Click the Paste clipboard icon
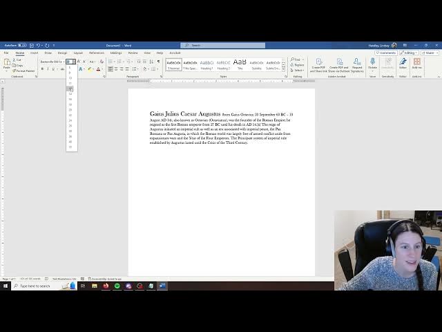The image size is (442, 332). (x=6, y=64)
